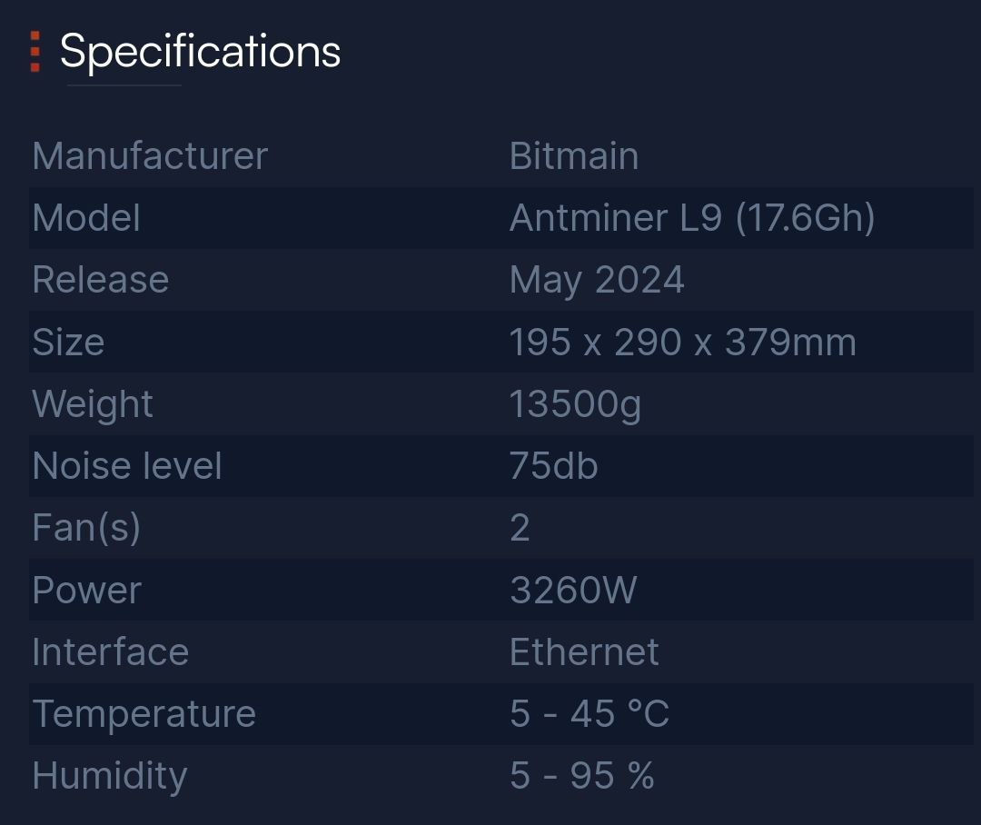This screenshot has width=981, height=825.
Task: Select the 5 - 95 % humidity value
Action: 581,776
